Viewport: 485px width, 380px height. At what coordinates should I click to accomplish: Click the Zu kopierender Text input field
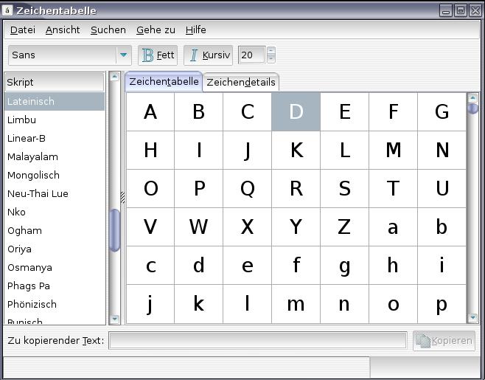click(x=258, y=340)
